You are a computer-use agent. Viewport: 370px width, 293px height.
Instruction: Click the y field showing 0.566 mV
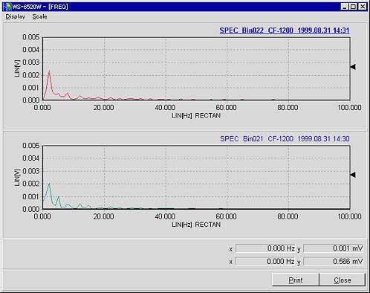(334, 261)
